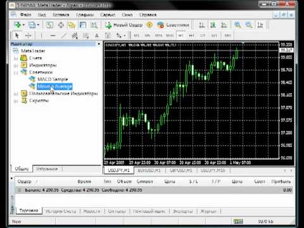
Task: Collapse the Советники node in Navigator
Action: tap(16, 73)
